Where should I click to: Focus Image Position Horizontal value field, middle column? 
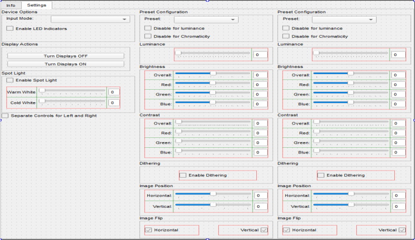(261, 195)
